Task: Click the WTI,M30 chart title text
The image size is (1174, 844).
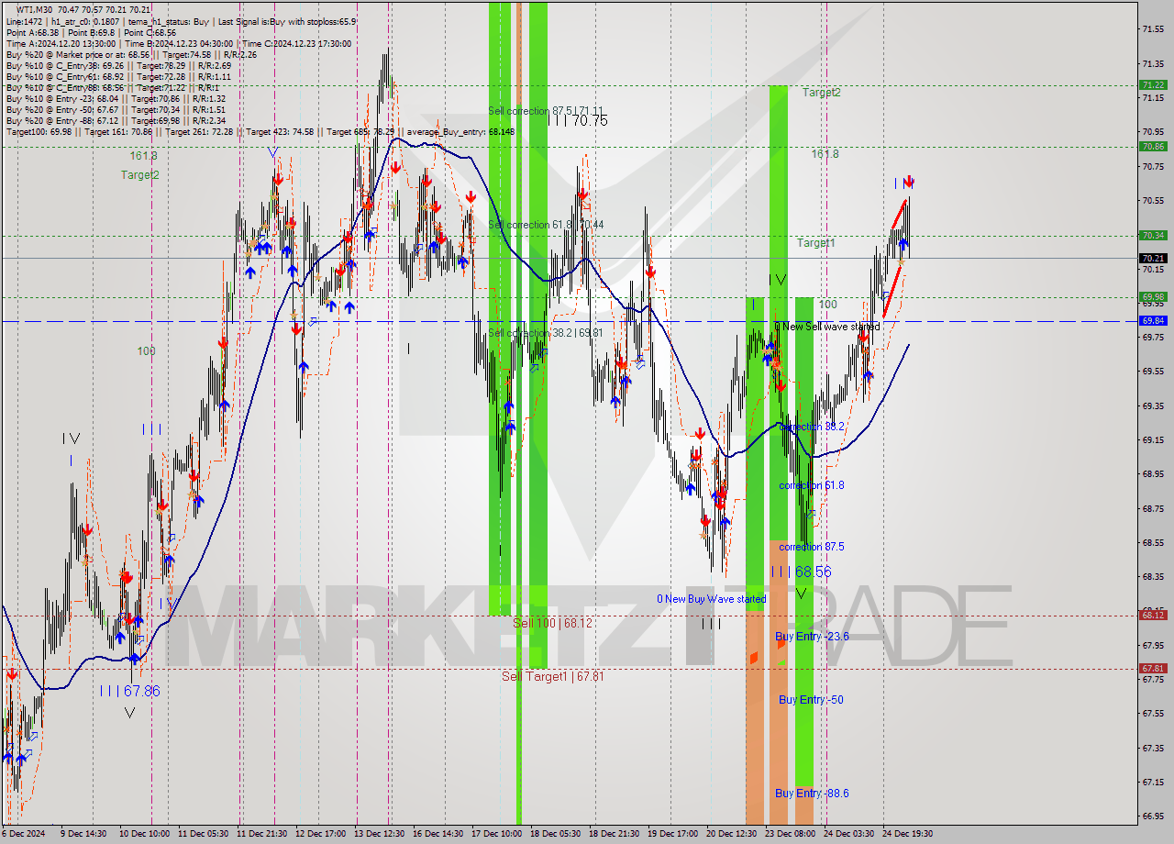Action: pyautogui.click(x=83, y=9)
